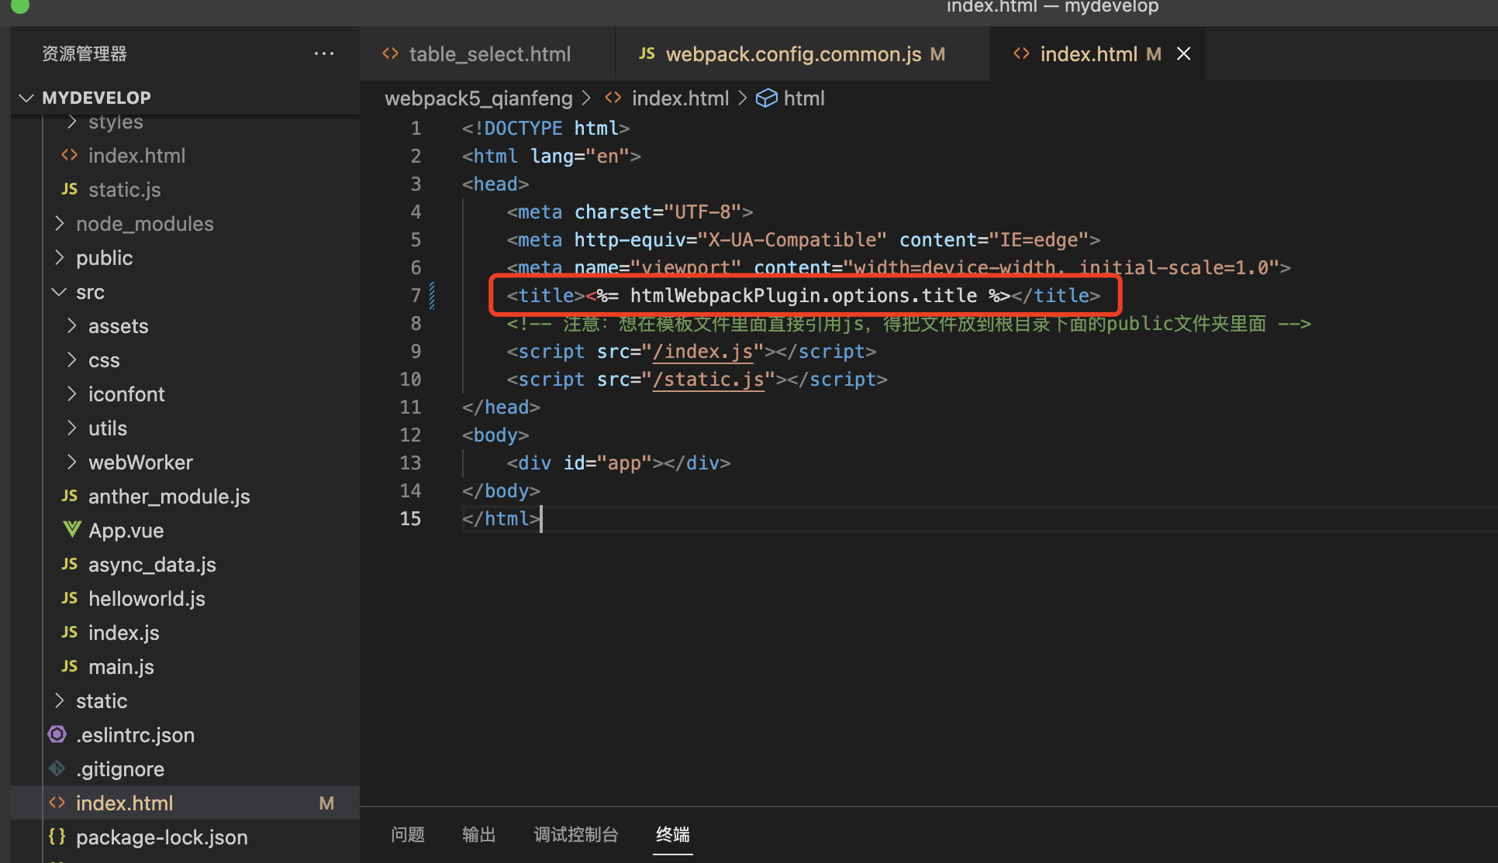This screenshot has width=1498, height=863.
Task: Switch to the table_select.html tab
Action: pos(489,53)
